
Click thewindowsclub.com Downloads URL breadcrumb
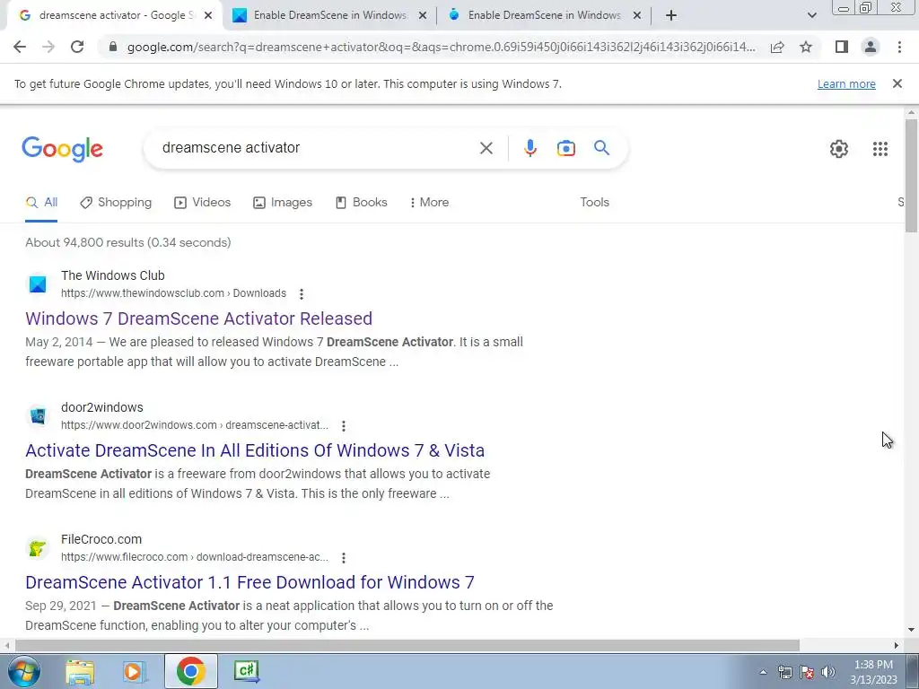point(173,293)
